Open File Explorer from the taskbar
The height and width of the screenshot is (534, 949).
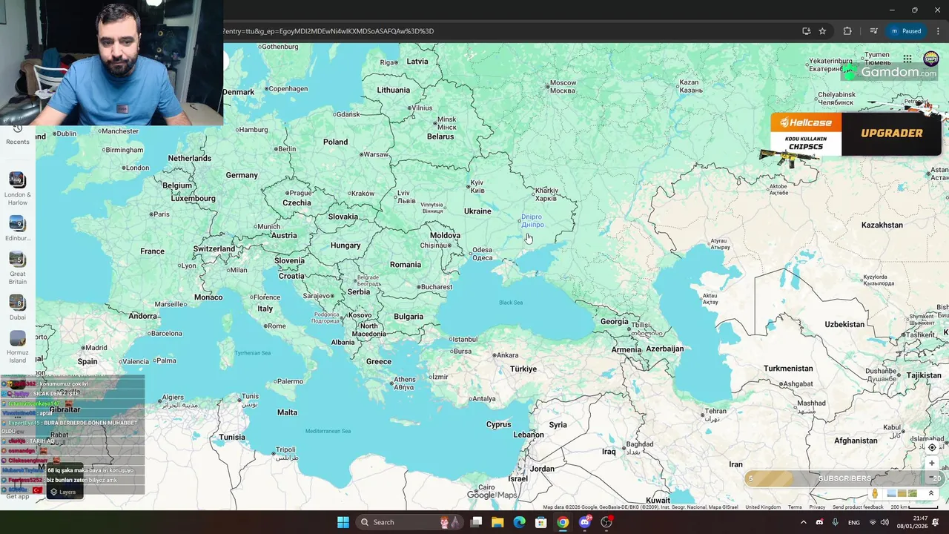click(x=497, y=522)
